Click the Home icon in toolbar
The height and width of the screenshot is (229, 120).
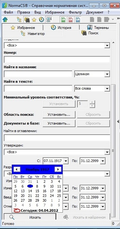(x=5, y=19)
